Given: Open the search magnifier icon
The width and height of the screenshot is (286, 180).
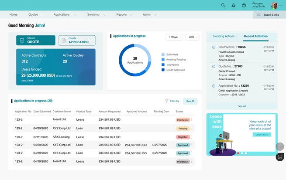Looking at the screenshot, I should click(x=223, y=5).
